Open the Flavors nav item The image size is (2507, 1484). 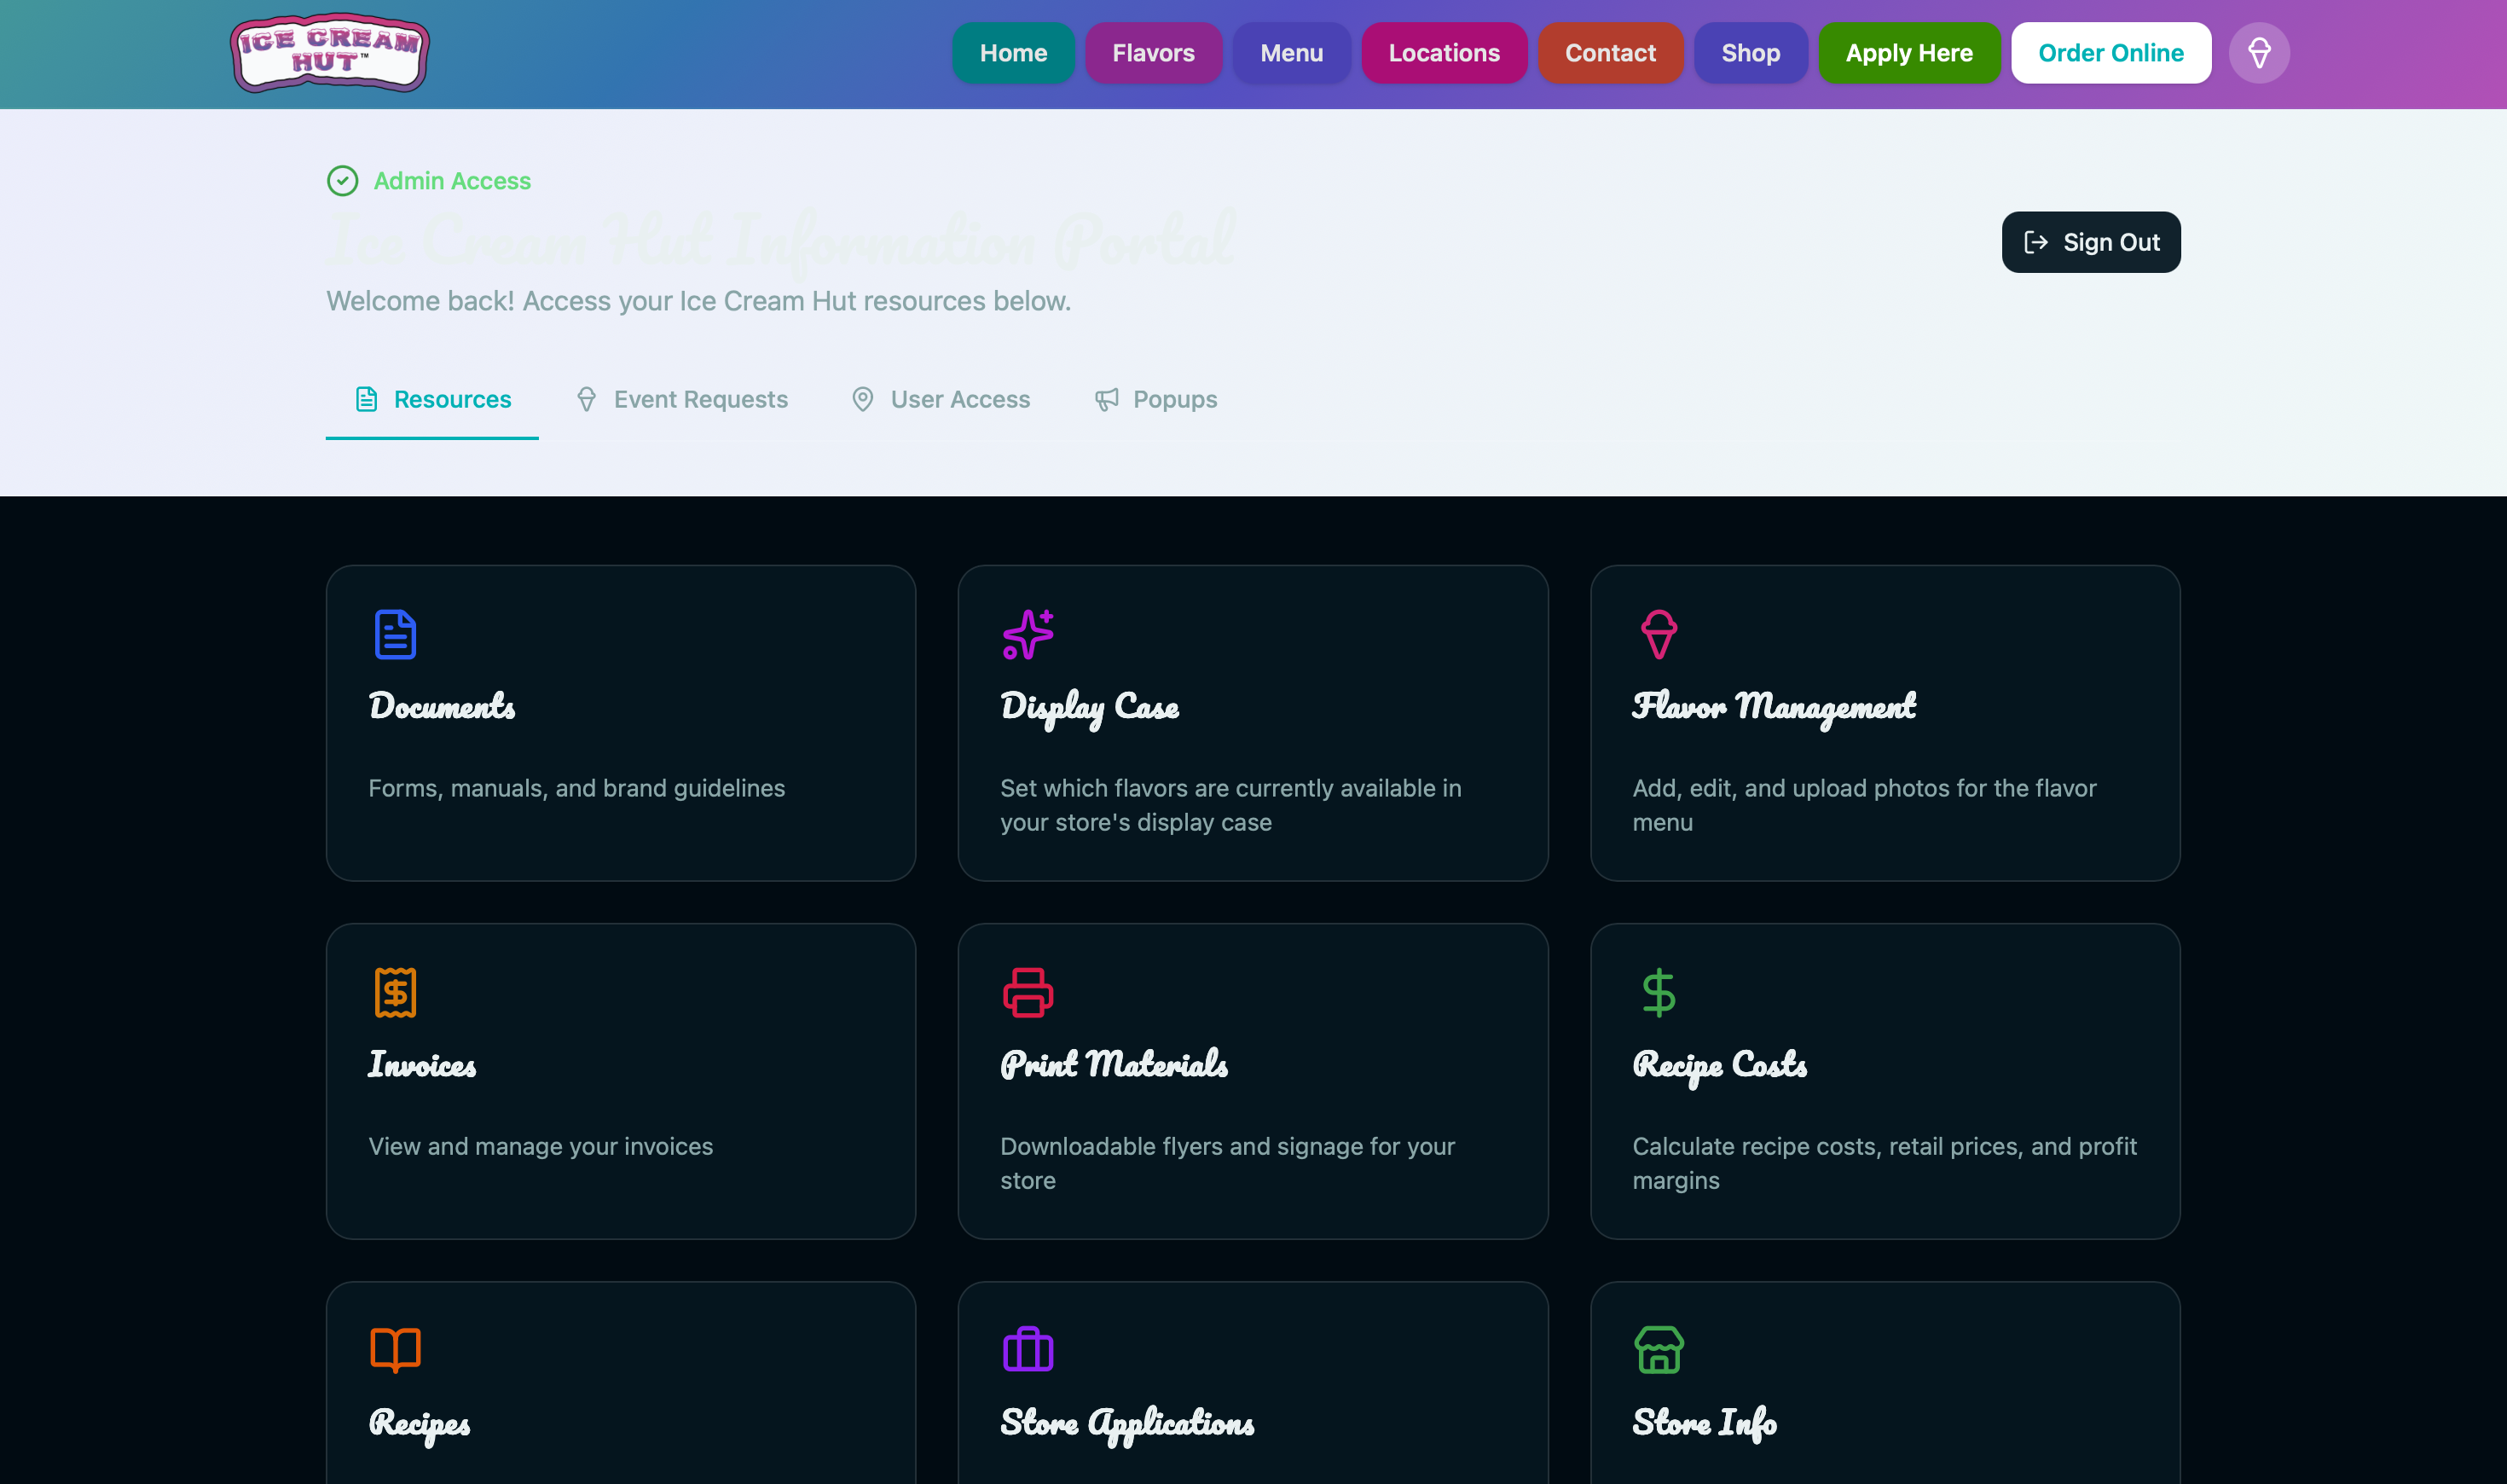(x=1154, y=53)
